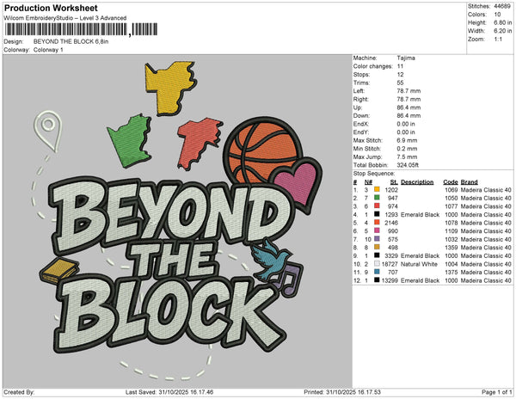Click the Max Jump value 7.5 mm
This screenshot has height=399, width=516.
click(407, 157)
